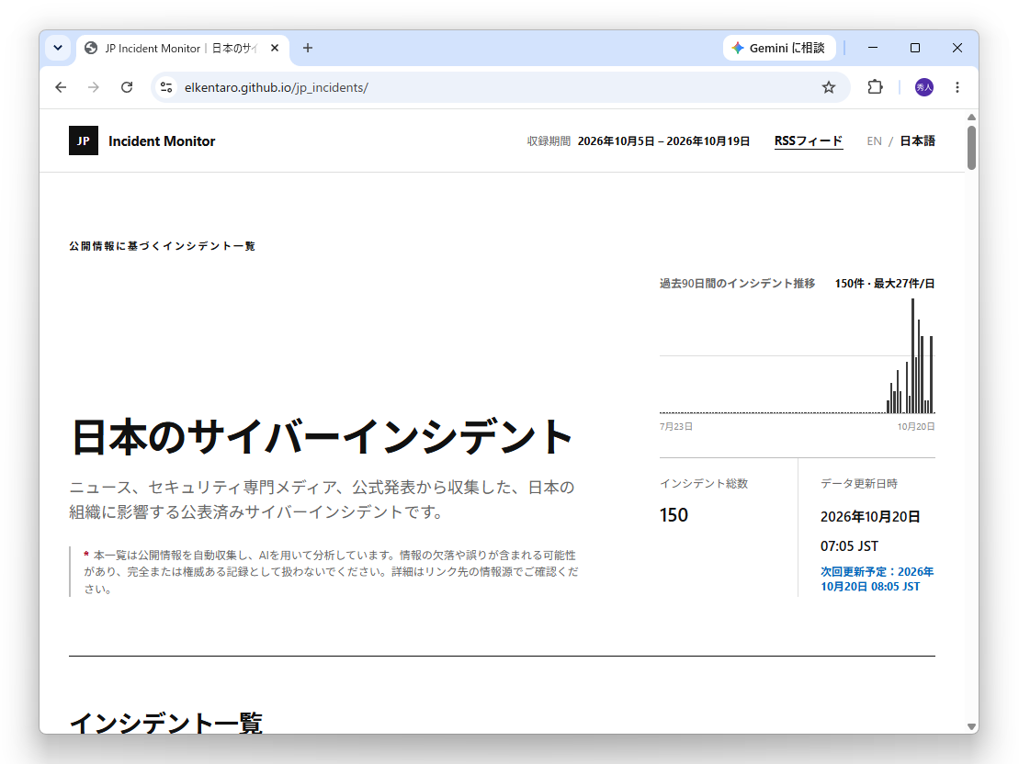Click the データ更新日時 label
The height and width of the screenshot is (764, 1019).
point(858,483)
